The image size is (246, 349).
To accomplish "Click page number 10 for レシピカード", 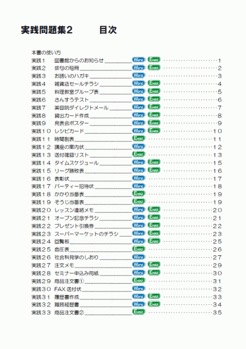I will pyautogui.click(x=218, y=131).
